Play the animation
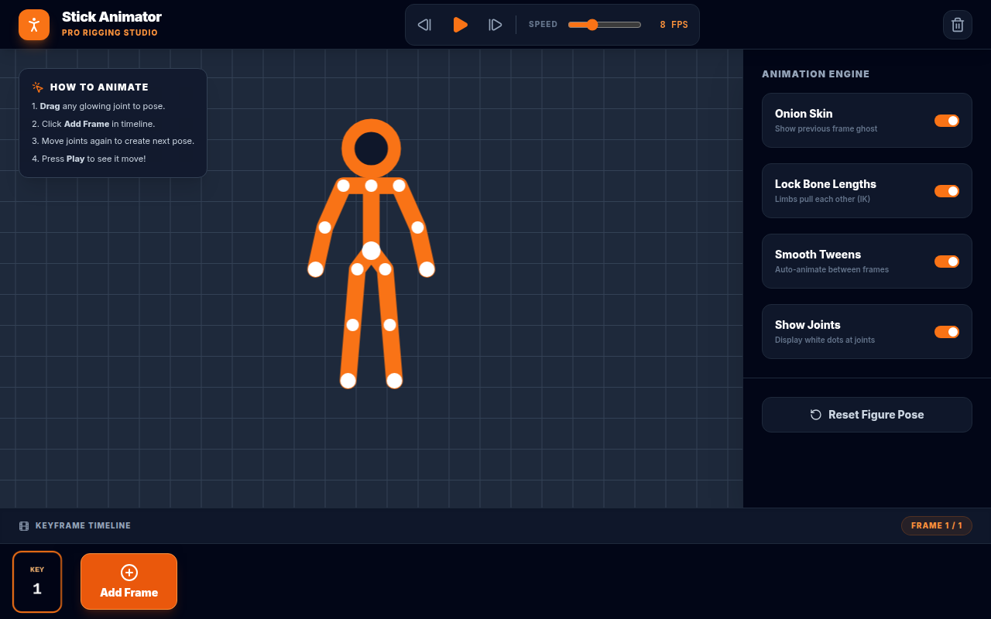991x619 pixels. click(x=460, y=25)
